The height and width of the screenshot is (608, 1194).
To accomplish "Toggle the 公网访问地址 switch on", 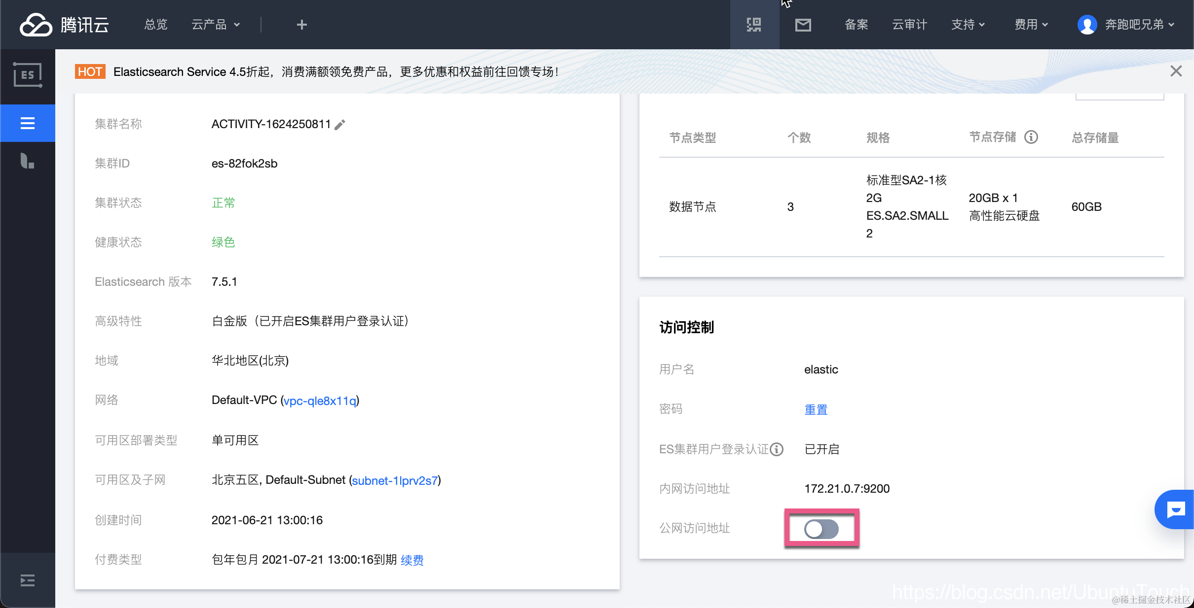I will pyautogui.click(x=821, y=529).
